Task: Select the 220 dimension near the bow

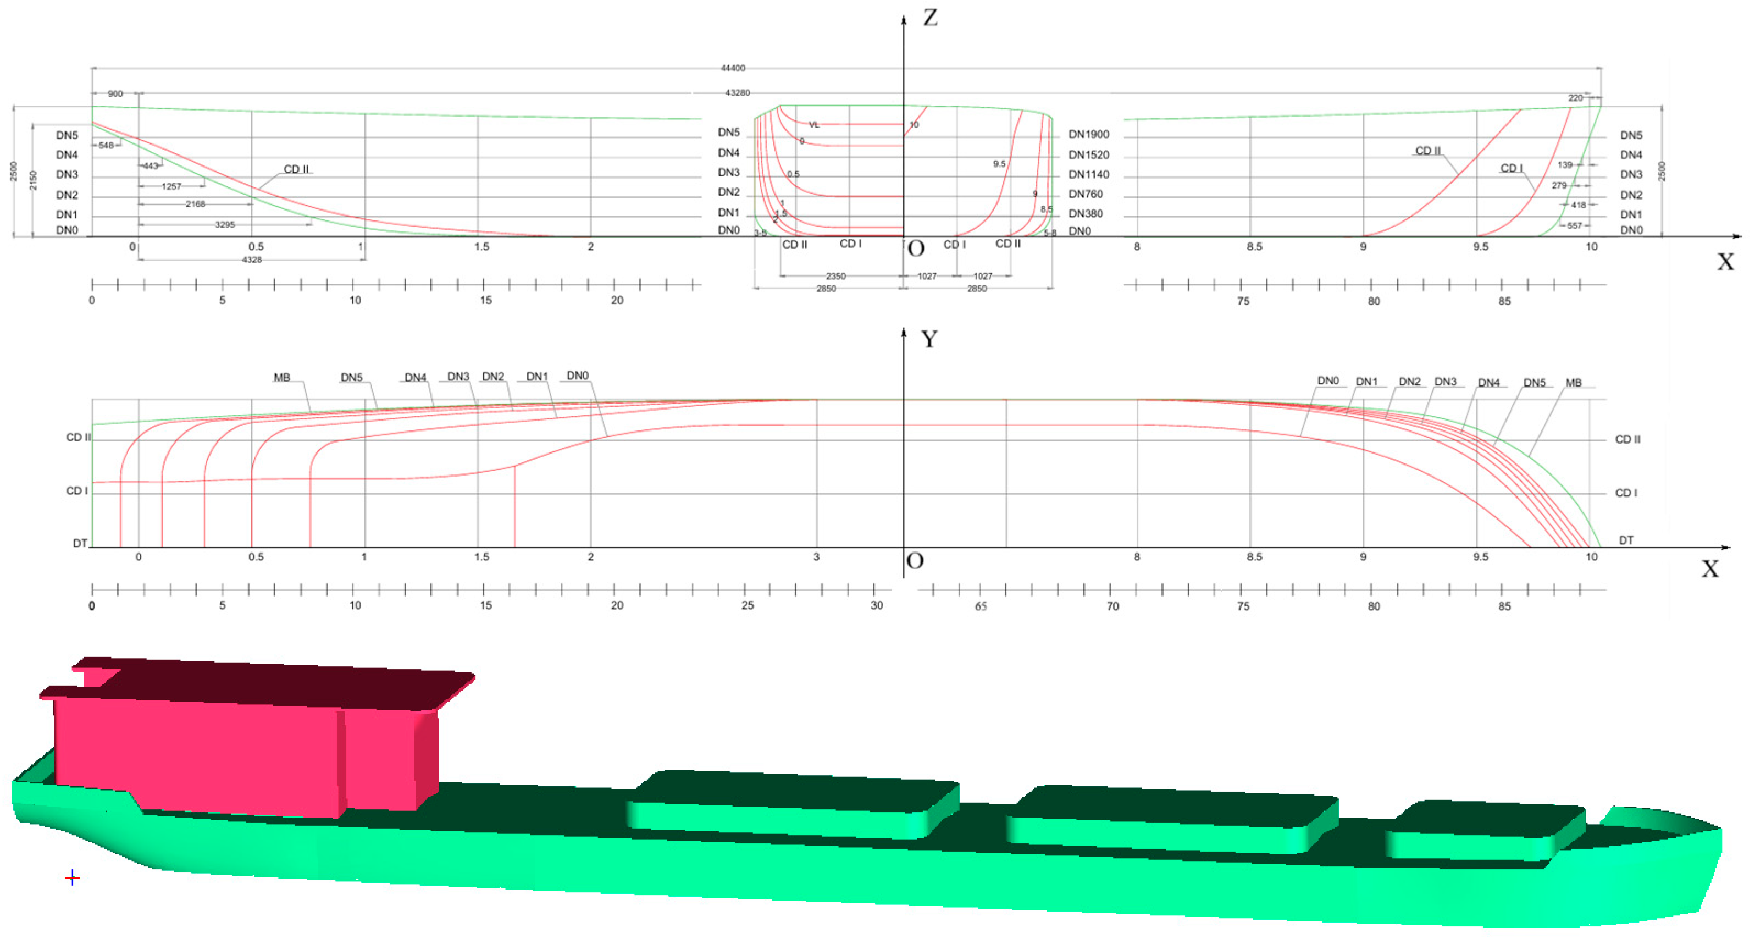Action: coord(1575,98)
